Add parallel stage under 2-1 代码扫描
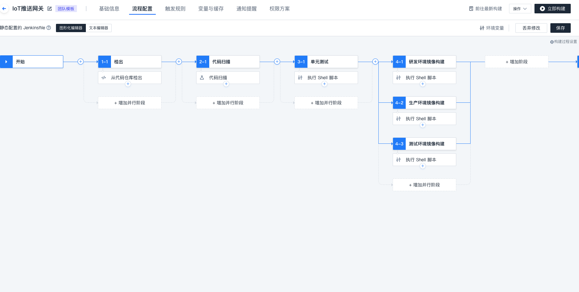This screenshot has height=292, width=579. pyautogui.click(x=228, y=103)
